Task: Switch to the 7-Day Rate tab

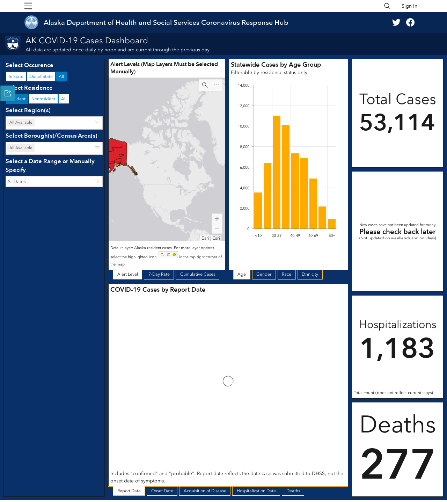Action: tap(159, 274)
